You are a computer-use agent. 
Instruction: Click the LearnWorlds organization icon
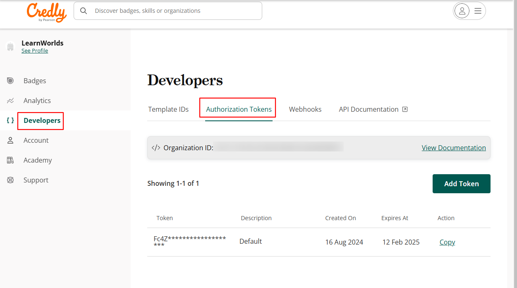pos(10,47)
